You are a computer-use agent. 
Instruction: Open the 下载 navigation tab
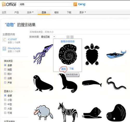click(69, 12)
